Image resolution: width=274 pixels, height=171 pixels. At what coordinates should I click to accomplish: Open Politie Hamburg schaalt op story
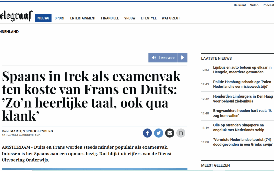[243, 84]
